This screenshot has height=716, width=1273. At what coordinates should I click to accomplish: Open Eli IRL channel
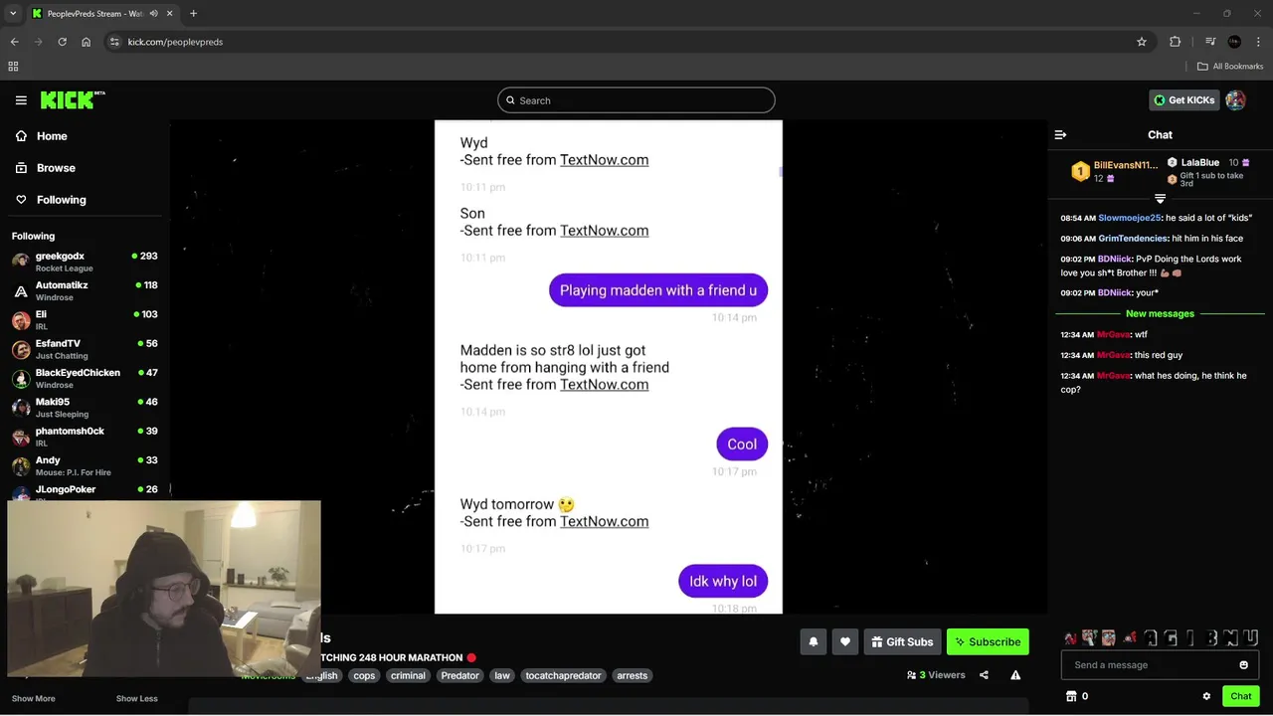coord(85,320)
